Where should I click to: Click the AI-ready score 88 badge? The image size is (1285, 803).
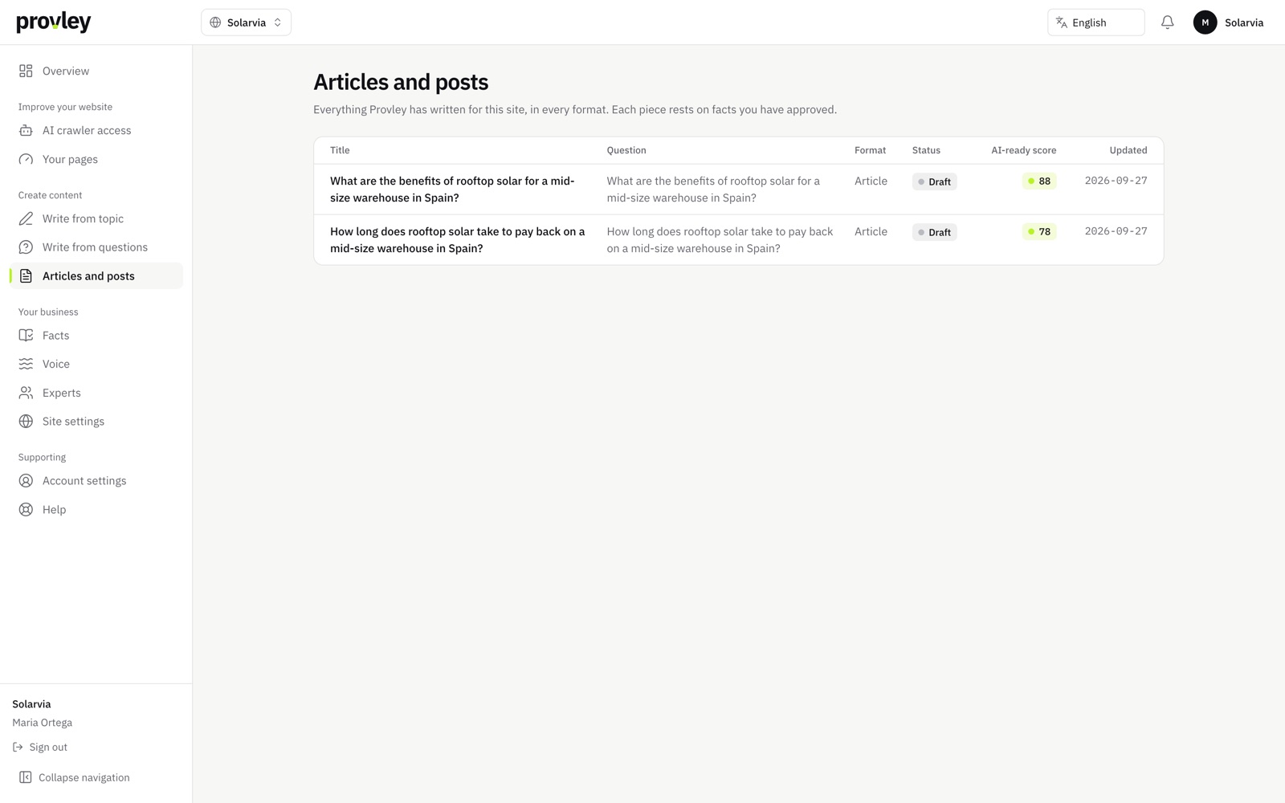[1039, 181]
